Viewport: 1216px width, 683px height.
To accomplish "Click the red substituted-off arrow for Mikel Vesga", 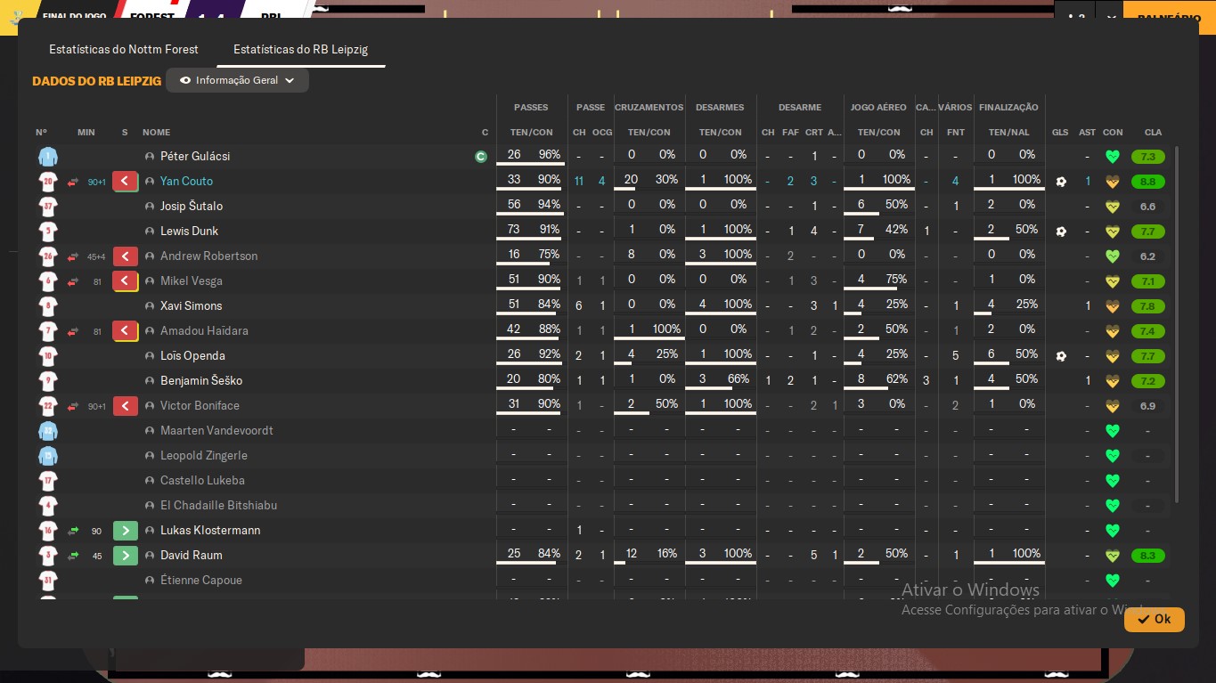I will [126, 281].
